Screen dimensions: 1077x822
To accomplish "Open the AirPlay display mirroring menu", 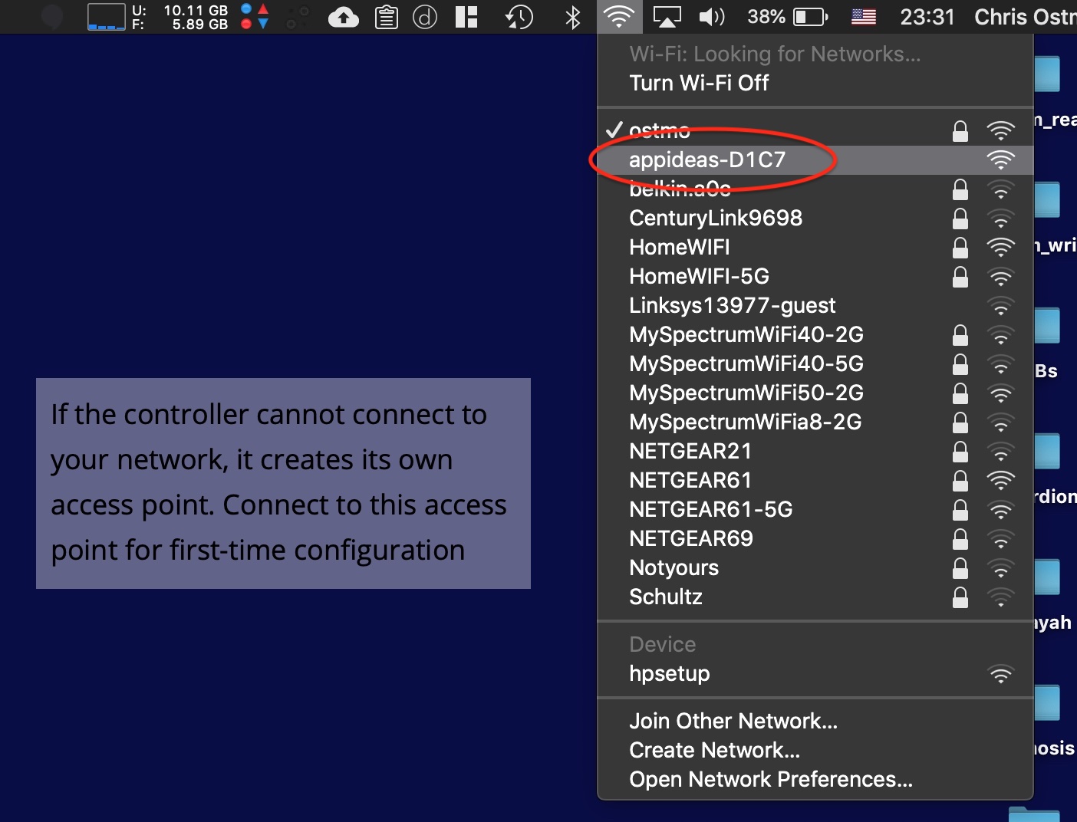I will tap(666, 17).
